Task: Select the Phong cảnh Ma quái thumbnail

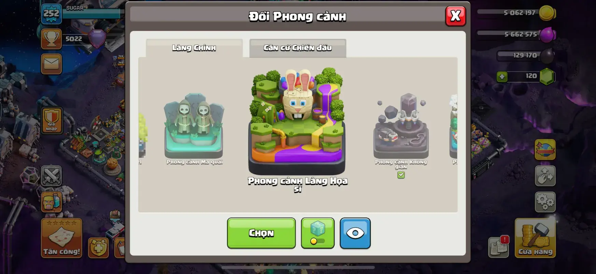Action: pos(194,126)
